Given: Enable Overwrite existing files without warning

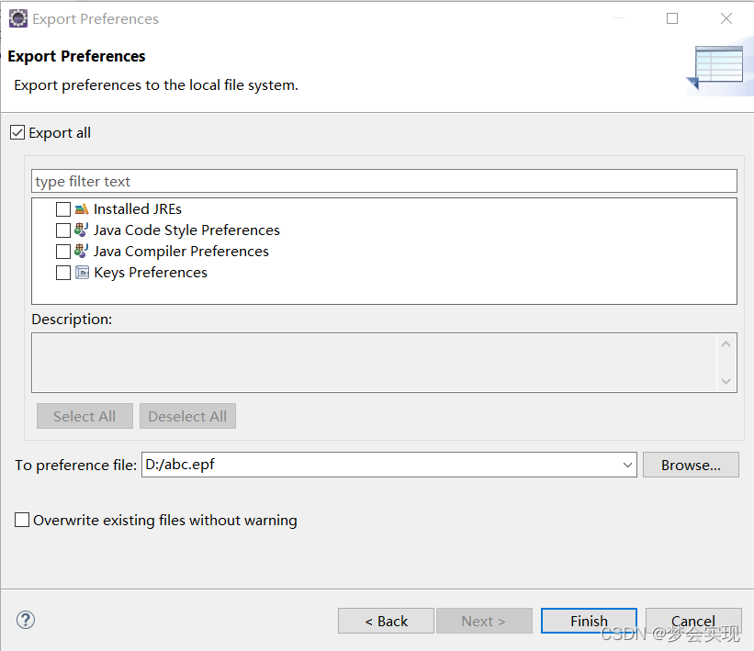Looking at the screenshot, I should (22, 520).
